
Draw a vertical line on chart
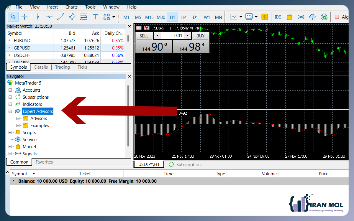pyautogui.click(x=37, y=17)
